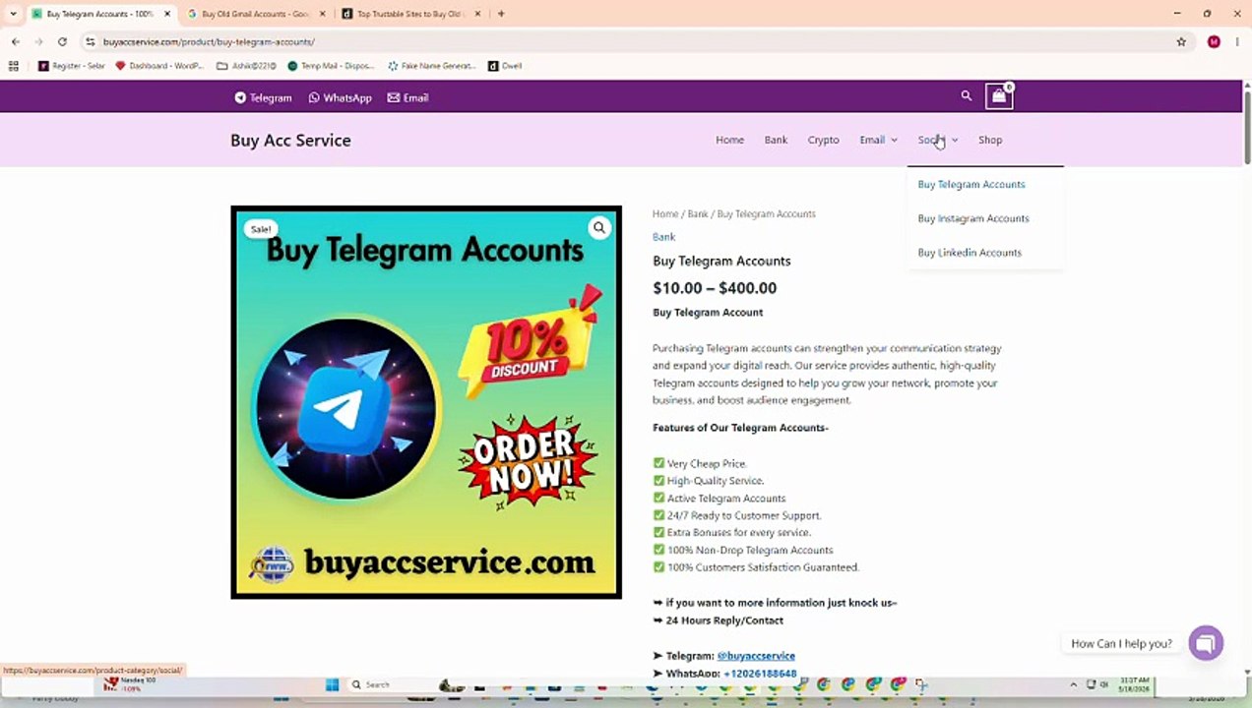Image resolution: width=1252 pixels, height=708 pixels.
Task: Choose Buy Instagram Accounts in submenu
Action: click(972, 218)
